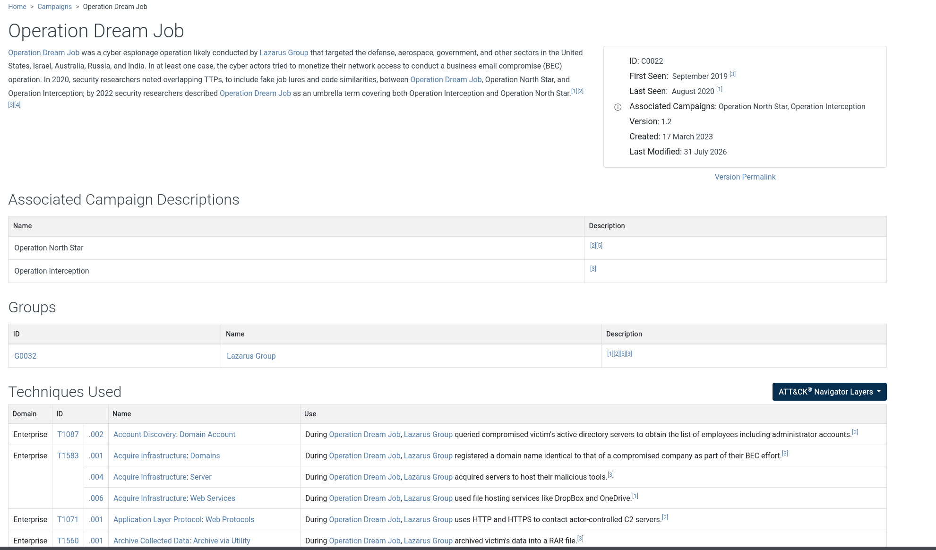This screenshot has width=936, height=550.
Task: Click the Associated Campaigns info icon
Action: [x=618, y=107]
